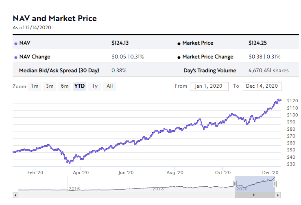Screen dimensions: 301x205
Task: Toggle the purple NAV legend dot
Action: (x=16, y=44)
